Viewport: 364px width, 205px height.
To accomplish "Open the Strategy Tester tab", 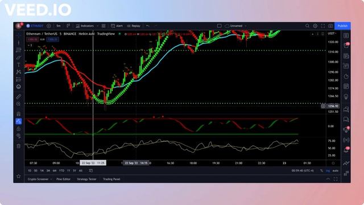I will (x=86, y=179).
